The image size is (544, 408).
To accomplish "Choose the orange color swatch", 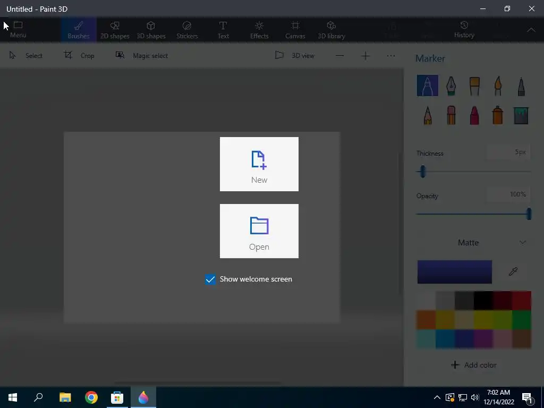I will click(x=426, y=319).
